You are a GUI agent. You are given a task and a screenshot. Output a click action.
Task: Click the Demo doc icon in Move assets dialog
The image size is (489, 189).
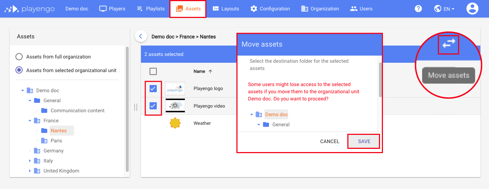[259, 114]
